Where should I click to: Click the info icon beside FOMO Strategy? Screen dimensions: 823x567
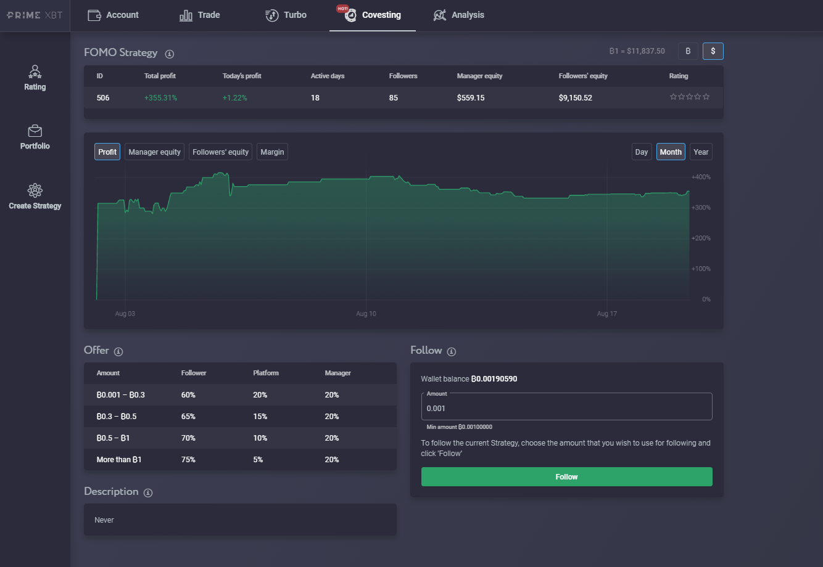coord(170,54)
